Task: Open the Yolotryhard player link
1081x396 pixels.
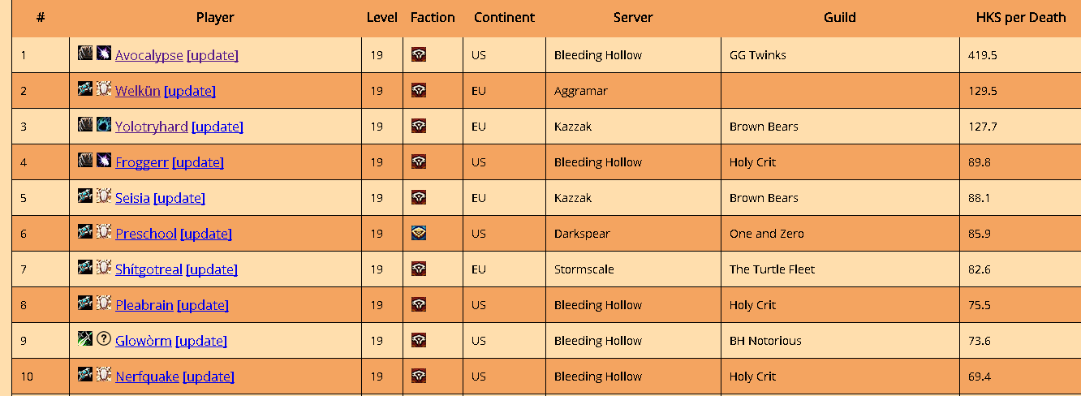Action: click(152, 127)
